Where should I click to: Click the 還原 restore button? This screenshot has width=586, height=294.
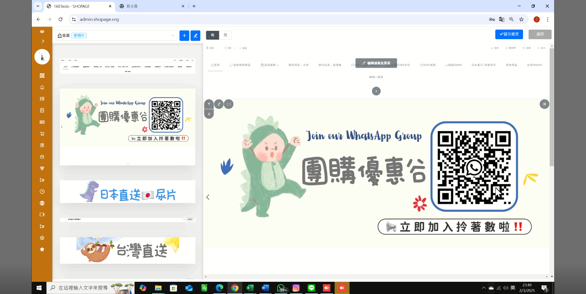[x=540, y=34]
